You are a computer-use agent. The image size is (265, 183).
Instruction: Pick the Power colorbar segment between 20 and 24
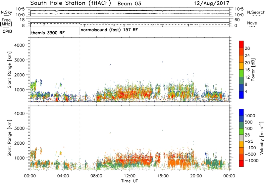[x=241, y=58]
